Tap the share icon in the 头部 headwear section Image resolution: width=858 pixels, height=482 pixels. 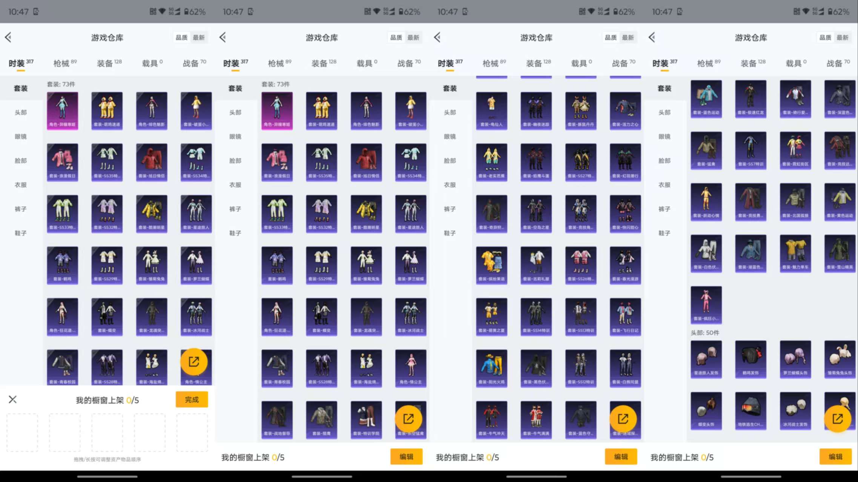[838, 418]
